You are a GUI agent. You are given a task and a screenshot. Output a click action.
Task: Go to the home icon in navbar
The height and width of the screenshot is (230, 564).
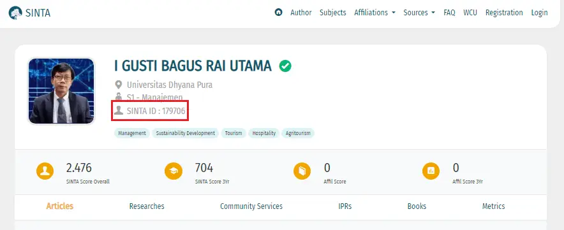[x=278, y=12]
